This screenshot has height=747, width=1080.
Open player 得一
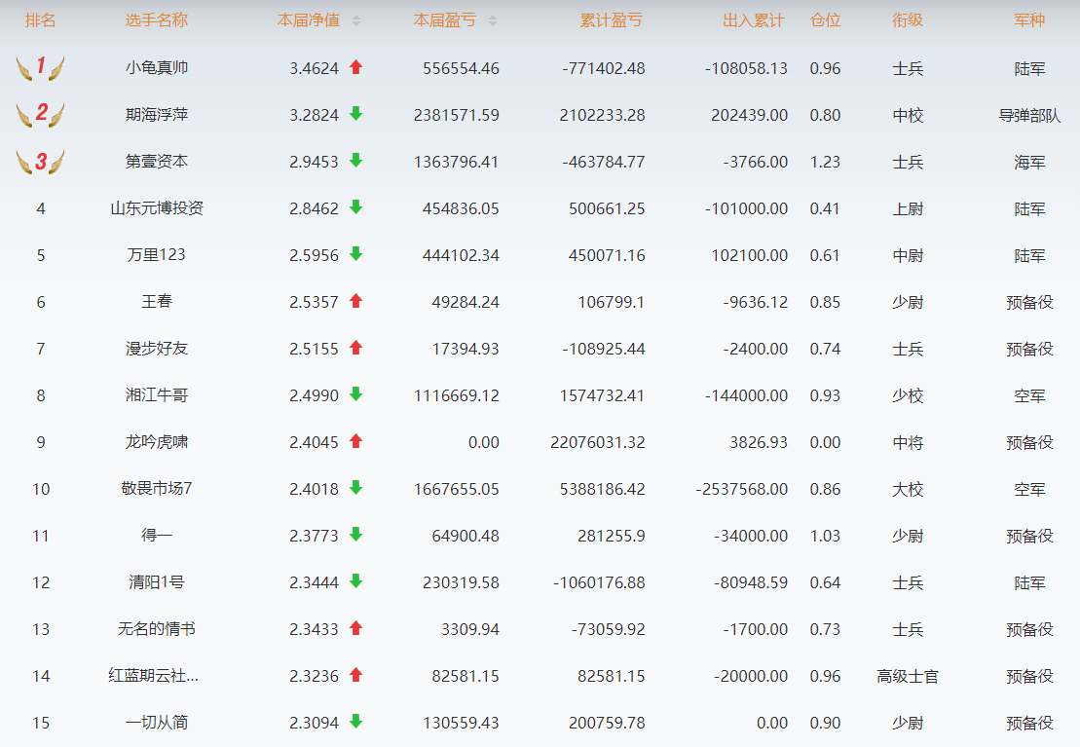click(157, 535)
